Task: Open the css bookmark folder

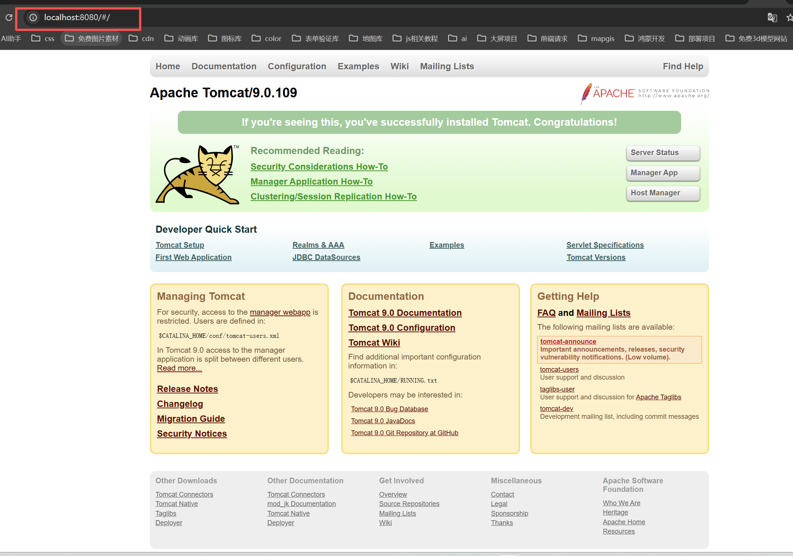Action: point(43,38)
